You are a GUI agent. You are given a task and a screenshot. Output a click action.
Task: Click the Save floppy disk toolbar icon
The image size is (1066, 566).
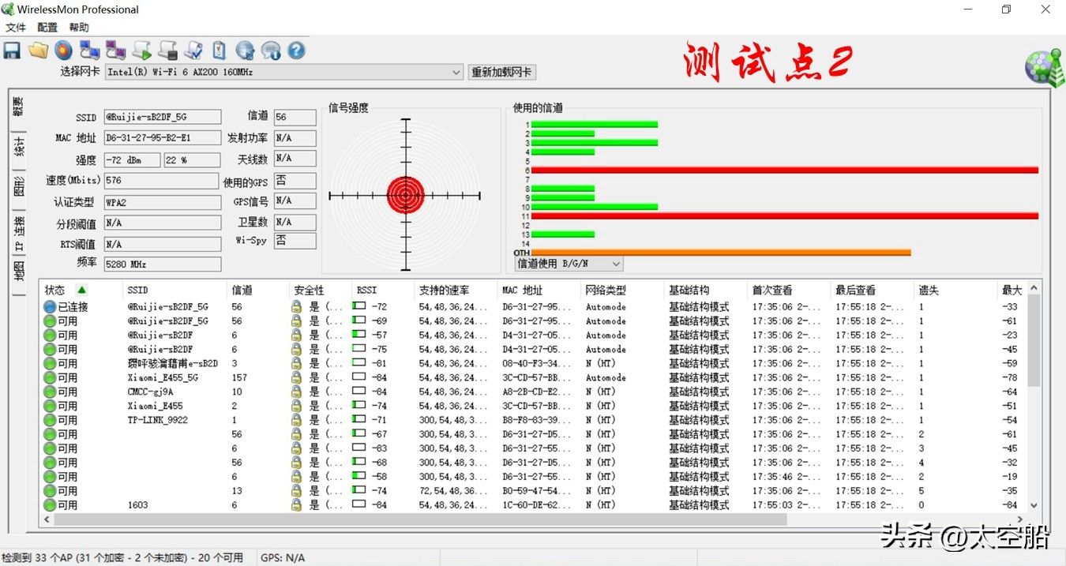(12, 51)
